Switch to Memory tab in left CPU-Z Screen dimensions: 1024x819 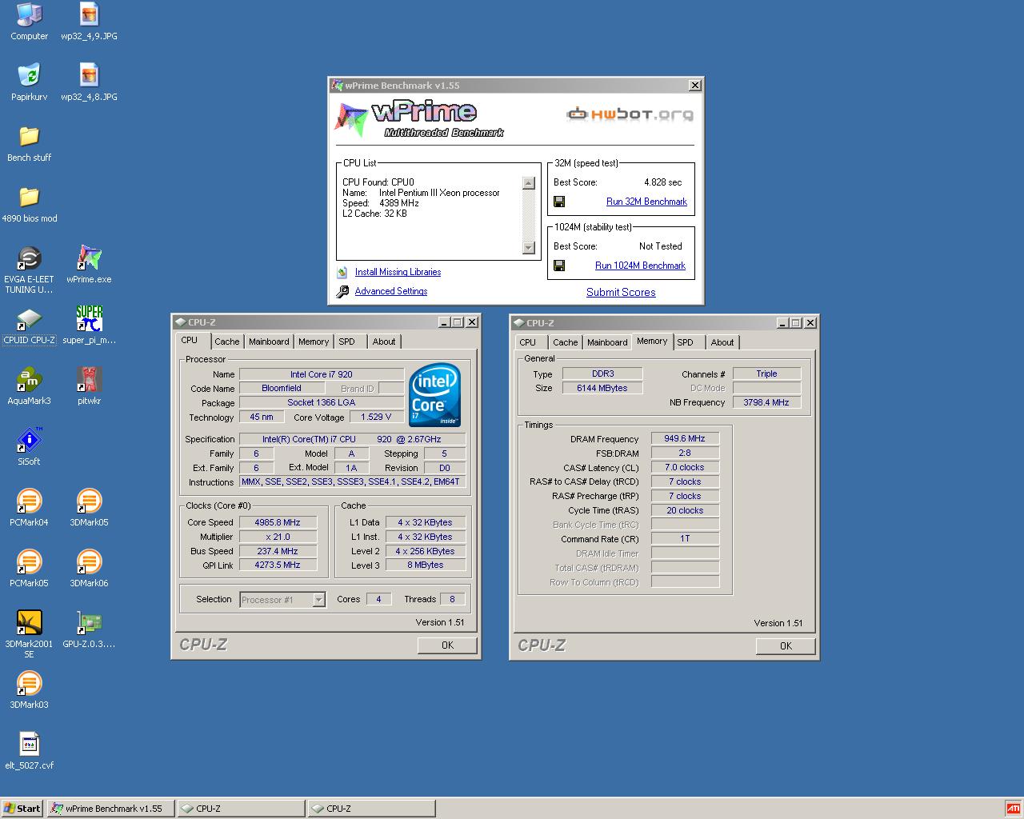point(314,342)
